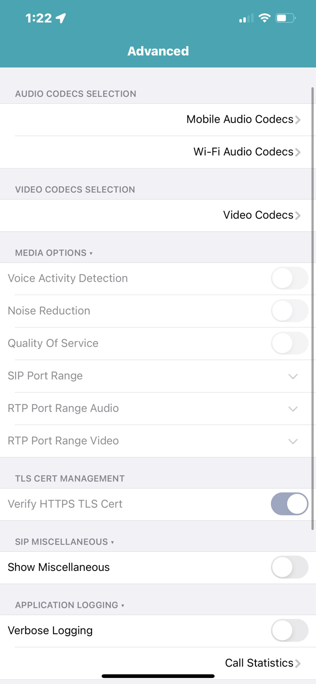Turn on Noise Reduction
The width and height of the screenshot is (316, 684).
(290, 311)
